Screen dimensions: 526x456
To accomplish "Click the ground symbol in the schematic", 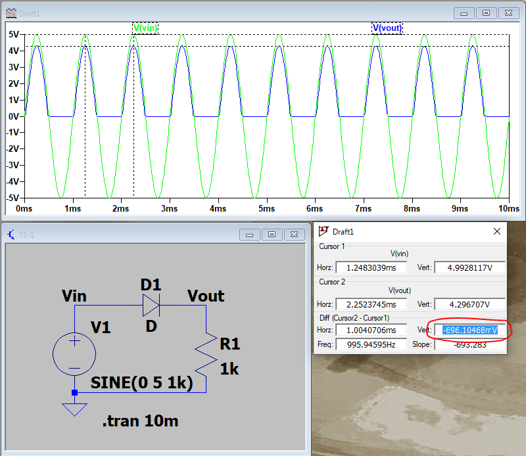I will coord(74,409).
